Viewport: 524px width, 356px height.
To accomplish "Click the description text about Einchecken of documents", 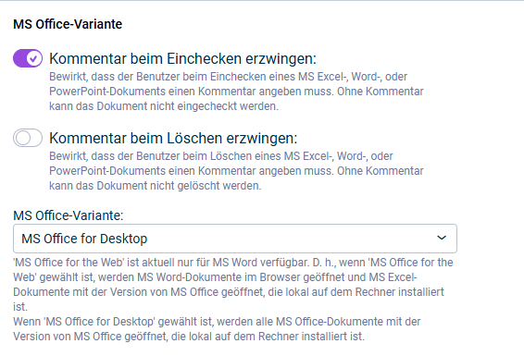I will point(236,92).
